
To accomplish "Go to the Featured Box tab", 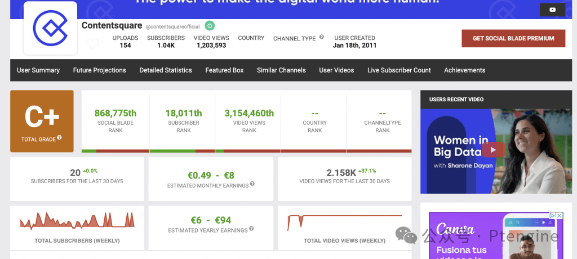I will pyautogui.click(x=224, y=70).
